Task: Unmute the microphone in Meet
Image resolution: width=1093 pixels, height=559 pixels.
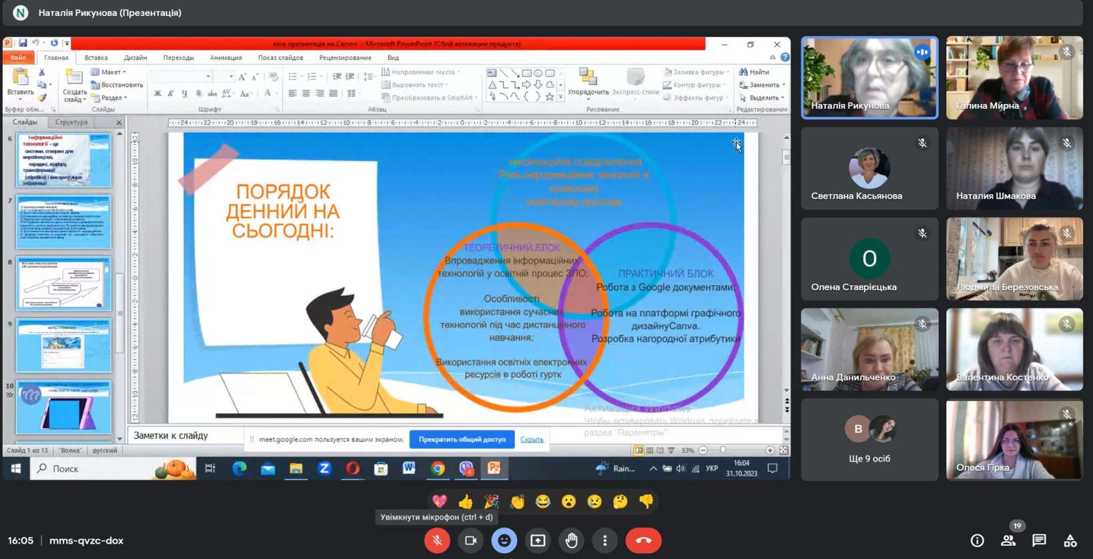Action: tap(437, 540)
